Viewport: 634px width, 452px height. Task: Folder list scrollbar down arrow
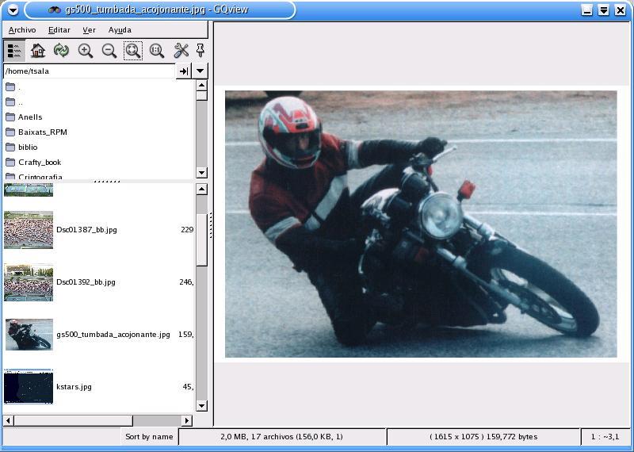pyautogui.click(x=201, y=173)
